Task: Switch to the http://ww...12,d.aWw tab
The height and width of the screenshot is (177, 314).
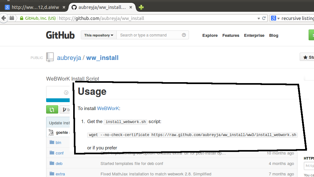Action: (35, 7)
